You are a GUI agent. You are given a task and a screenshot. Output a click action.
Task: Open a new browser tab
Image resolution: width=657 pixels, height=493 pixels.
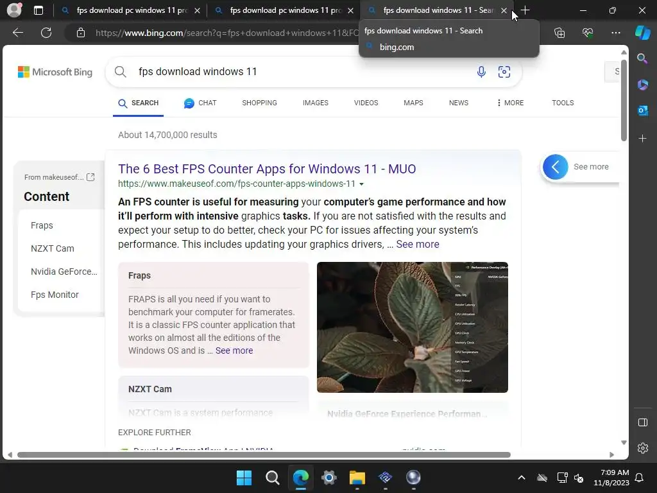[x=525, y=10]
